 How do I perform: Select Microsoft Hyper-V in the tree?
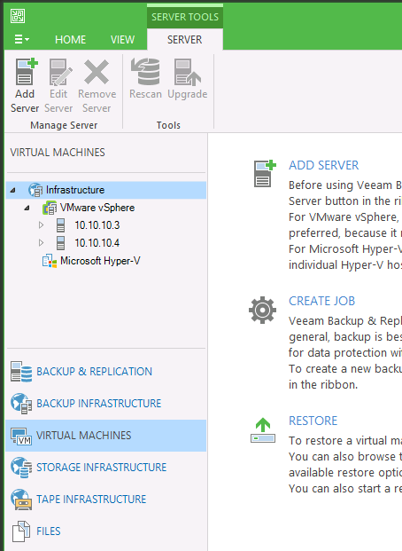click(100, 261)
